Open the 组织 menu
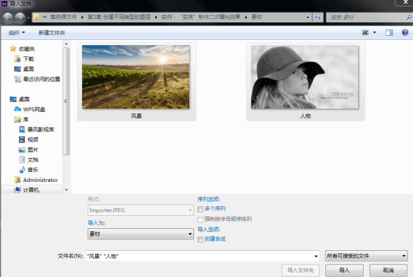The height and width of the screenshot is (277, 413). coord(17,33)
